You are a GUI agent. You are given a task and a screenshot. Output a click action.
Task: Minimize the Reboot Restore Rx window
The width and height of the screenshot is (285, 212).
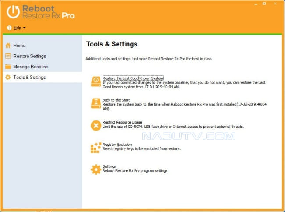[x=256, y=4]
